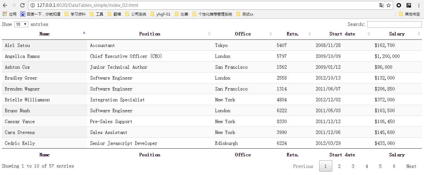Viewport: 424px width, 175px height.
Task: Click the Next pagination button
Action: pos(411,166)
